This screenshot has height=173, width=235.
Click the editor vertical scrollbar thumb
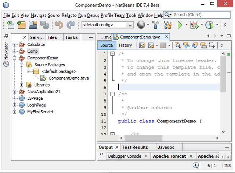(223, 74)
